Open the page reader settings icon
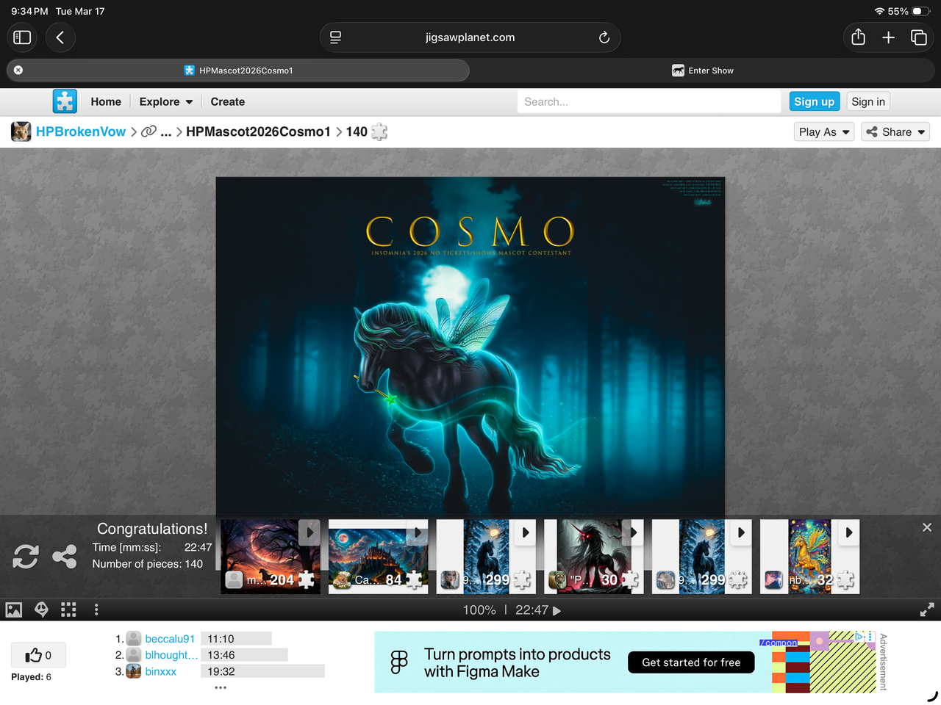Viewport: 941px width, 705px height. coord(335,37)
